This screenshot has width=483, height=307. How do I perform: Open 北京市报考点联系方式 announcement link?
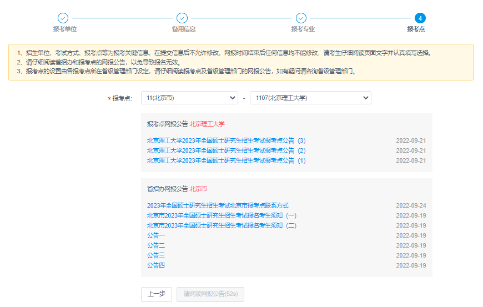(x=218, y=205)
